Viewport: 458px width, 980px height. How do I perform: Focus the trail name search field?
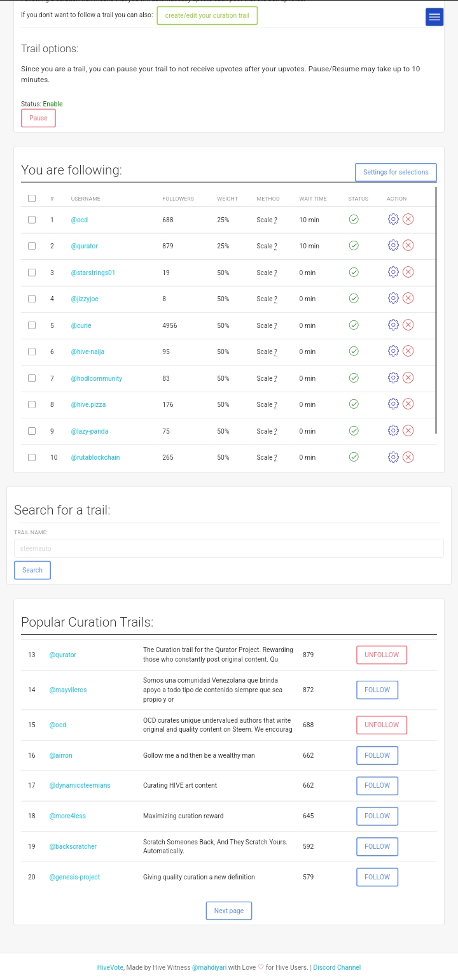tap(229, 548)
